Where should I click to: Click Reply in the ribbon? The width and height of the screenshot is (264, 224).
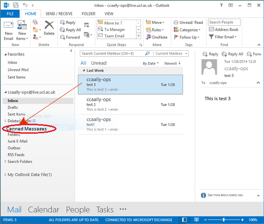click(68, 22)
